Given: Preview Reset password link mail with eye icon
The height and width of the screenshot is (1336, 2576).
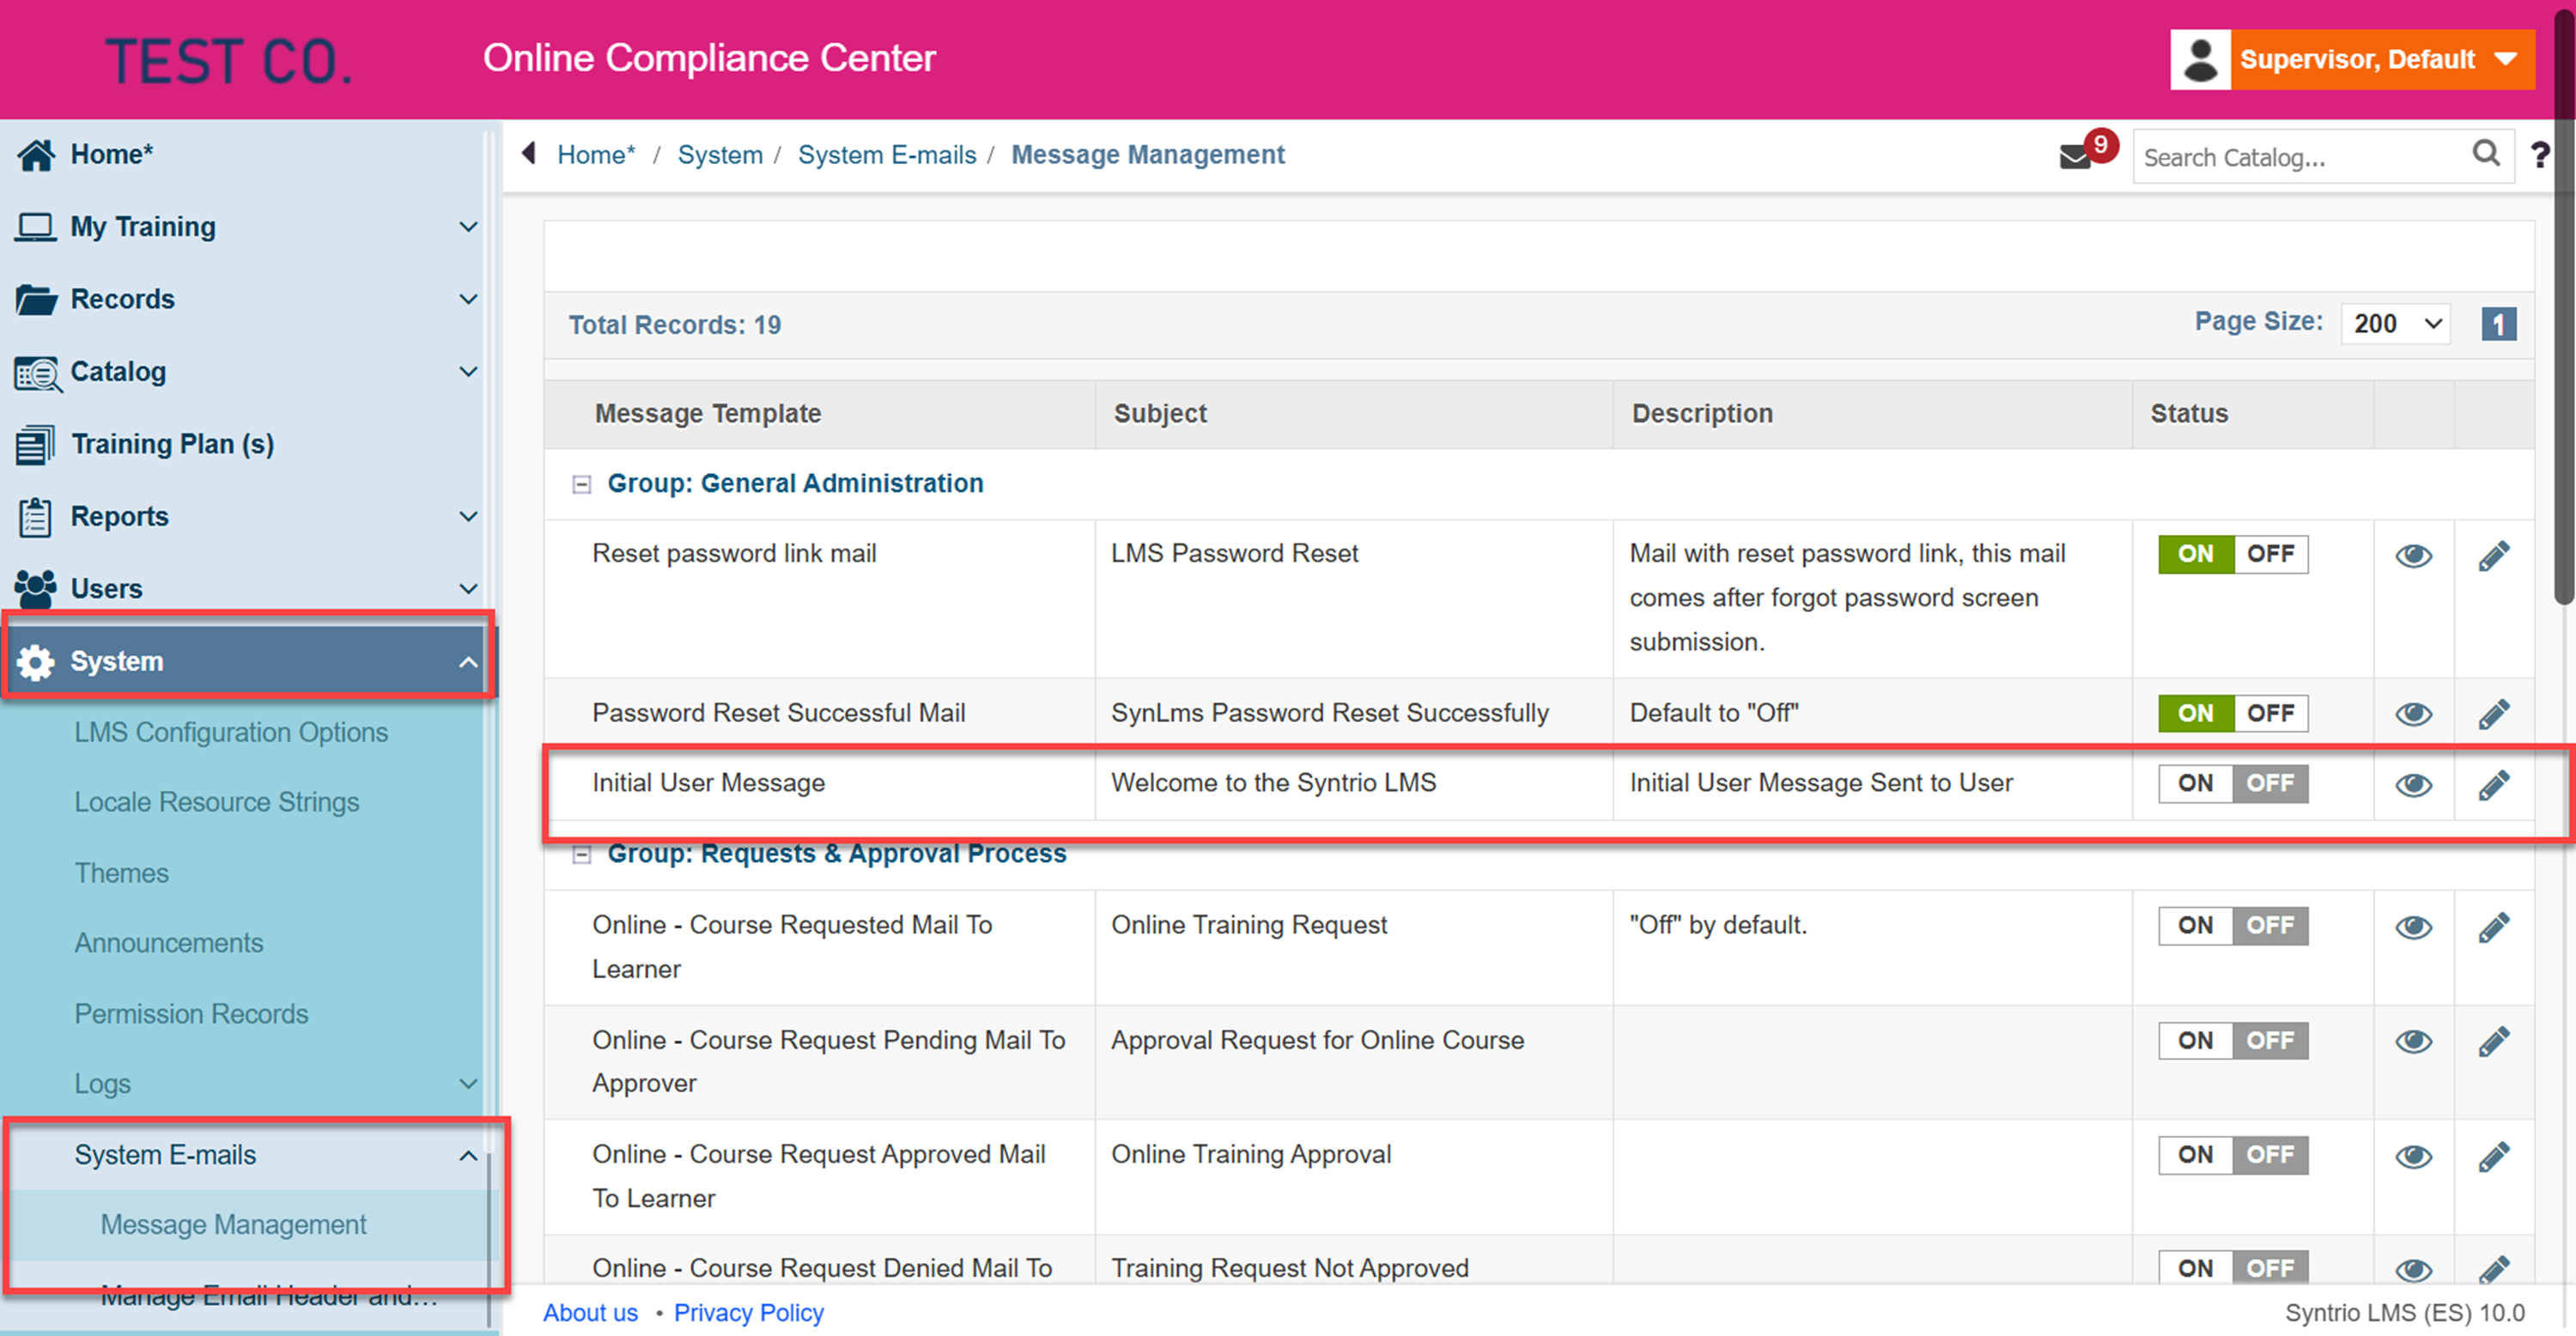Looking at the screenshot, I should 2413,556.
